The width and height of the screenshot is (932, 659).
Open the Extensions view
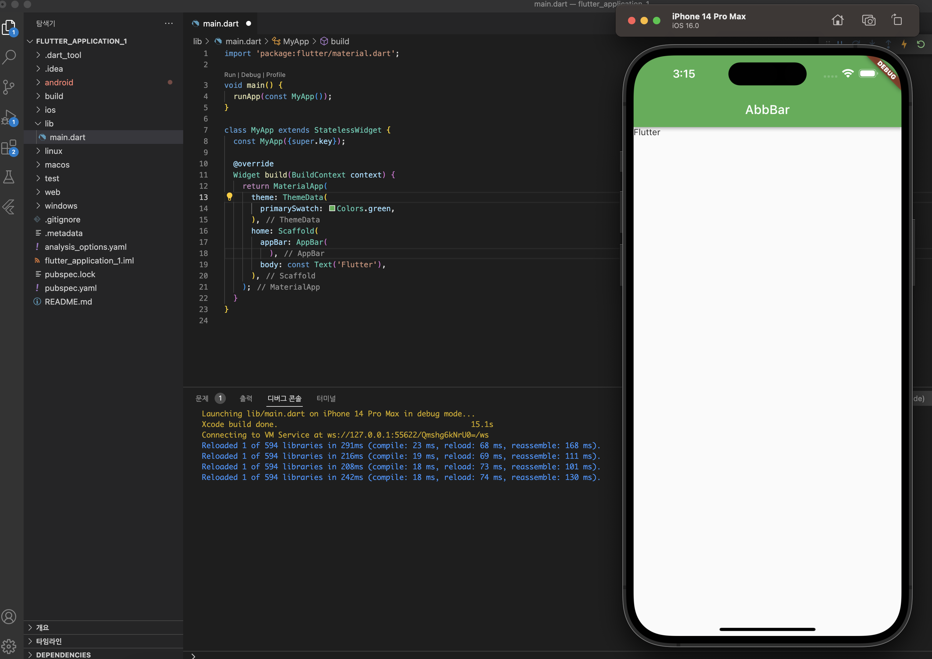tap(9, 147)
